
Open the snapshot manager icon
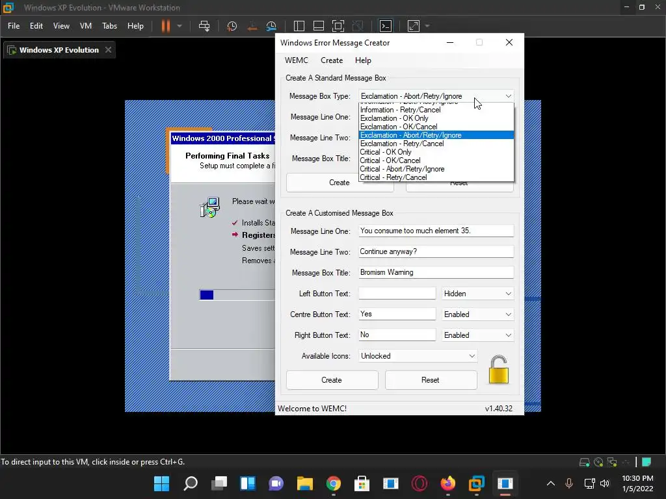click(x=271, y=26)
